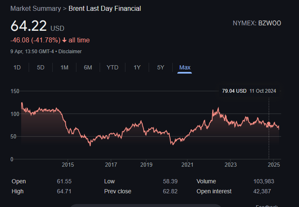Open the Market Summary breadcrumb link
This screenshot has height=207, width=299.
point(35,8)
